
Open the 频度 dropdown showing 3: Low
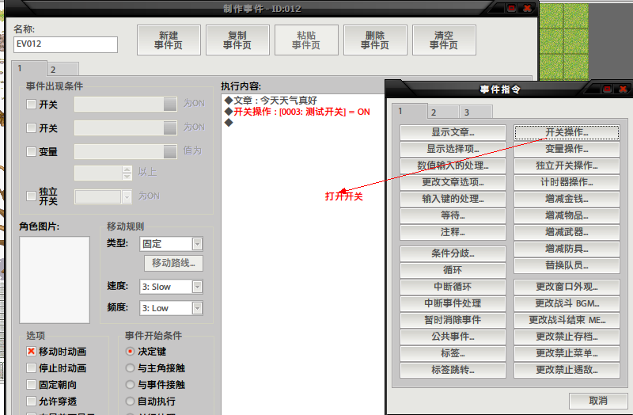click(x=171, y=308)
